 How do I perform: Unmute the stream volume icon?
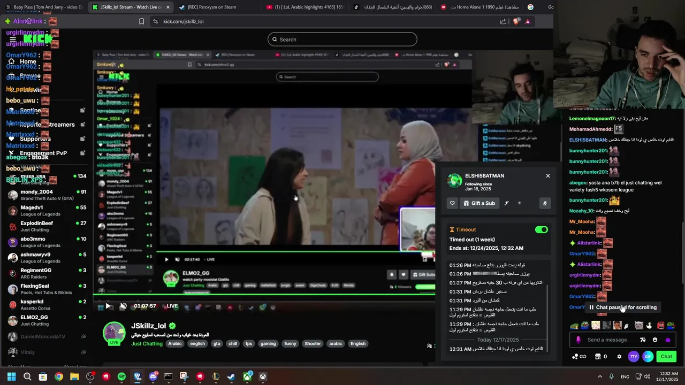[x=123, y=306]
